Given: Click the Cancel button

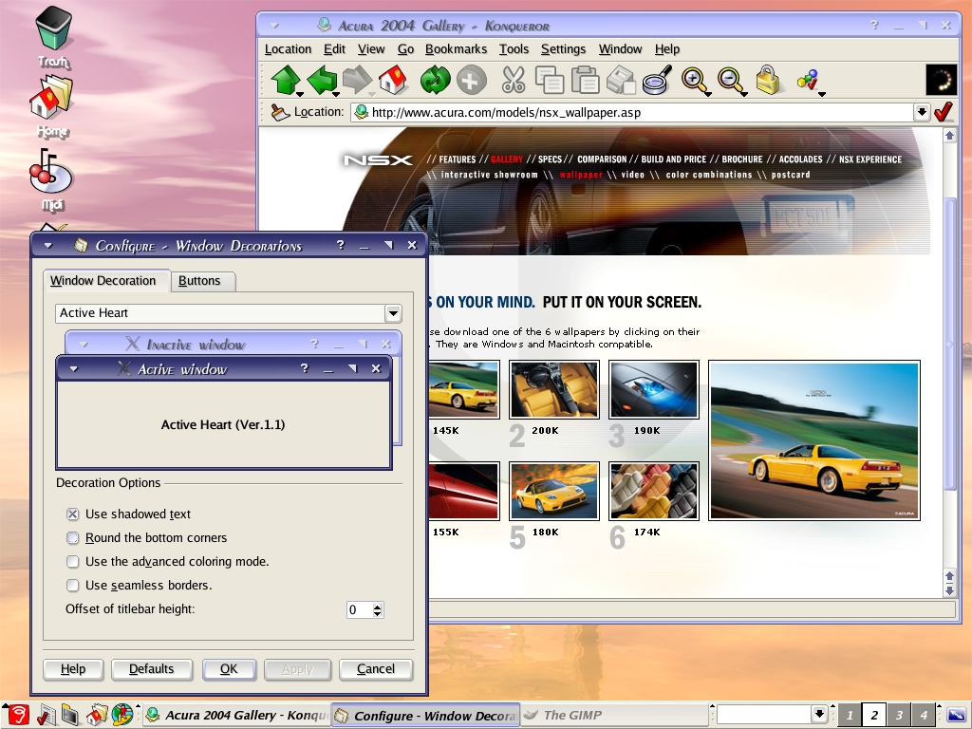Looking at the screenshot, I should (376, 669).
